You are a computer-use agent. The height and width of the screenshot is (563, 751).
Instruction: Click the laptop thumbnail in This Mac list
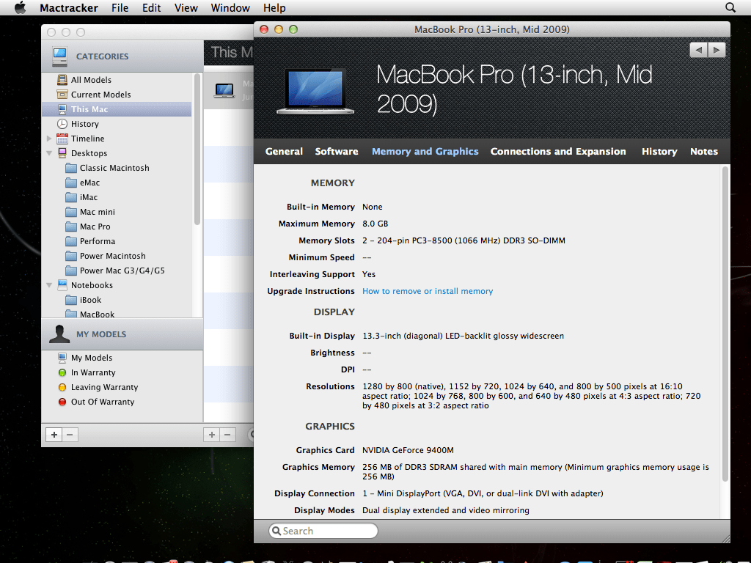click(224, 90)
